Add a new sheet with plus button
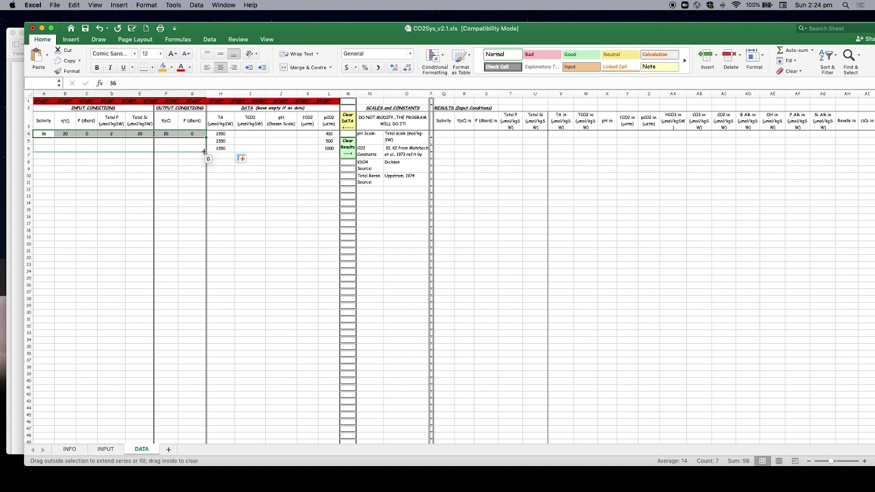This screenshot has height=492, width=875. (168, 449)
